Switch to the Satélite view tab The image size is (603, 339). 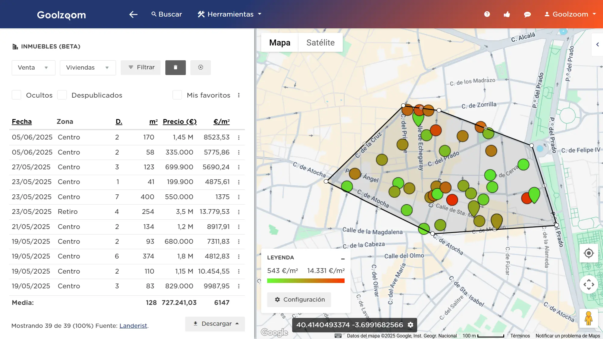click(320, 42)
